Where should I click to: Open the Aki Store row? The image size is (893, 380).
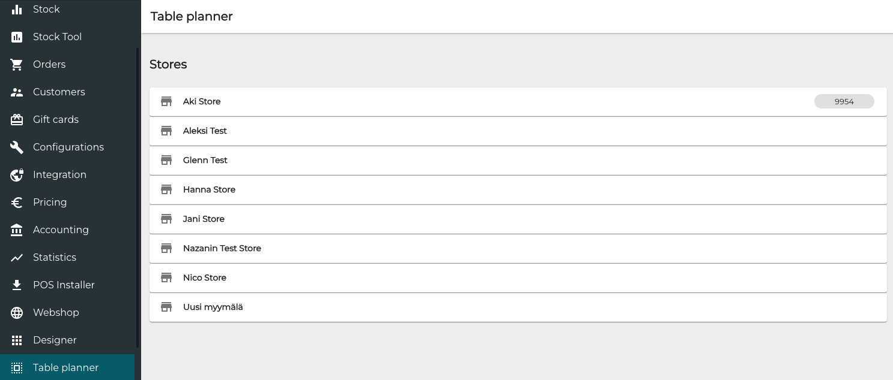(x=202, y=102)
